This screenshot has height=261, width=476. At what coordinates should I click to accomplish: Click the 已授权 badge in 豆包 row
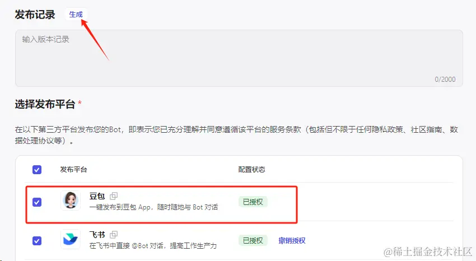click(253, 202)
